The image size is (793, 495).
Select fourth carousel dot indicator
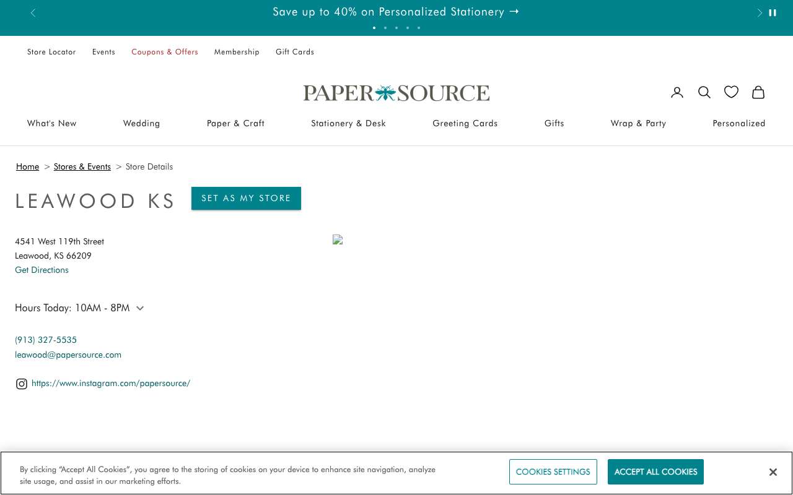408,28
